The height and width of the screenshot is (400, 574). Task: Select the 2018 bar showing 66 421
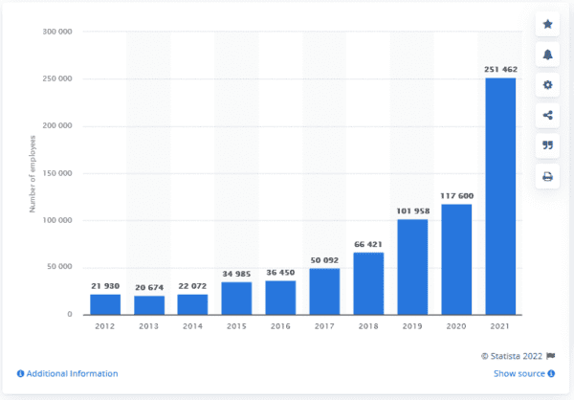pos(368,283)
